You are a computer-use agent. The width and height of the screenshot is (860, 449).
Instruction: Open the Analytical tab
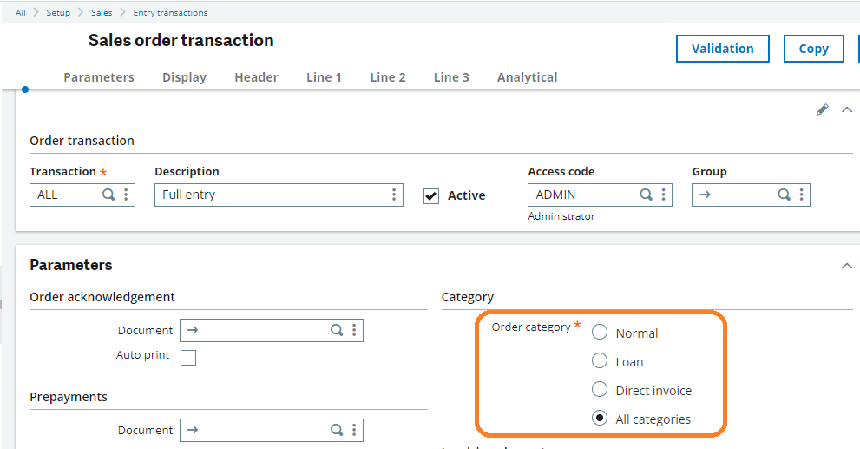tap(527, 77)
